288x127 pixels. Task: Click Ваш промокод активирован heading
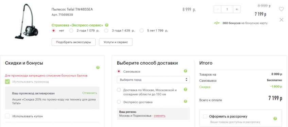click(33, 93)
